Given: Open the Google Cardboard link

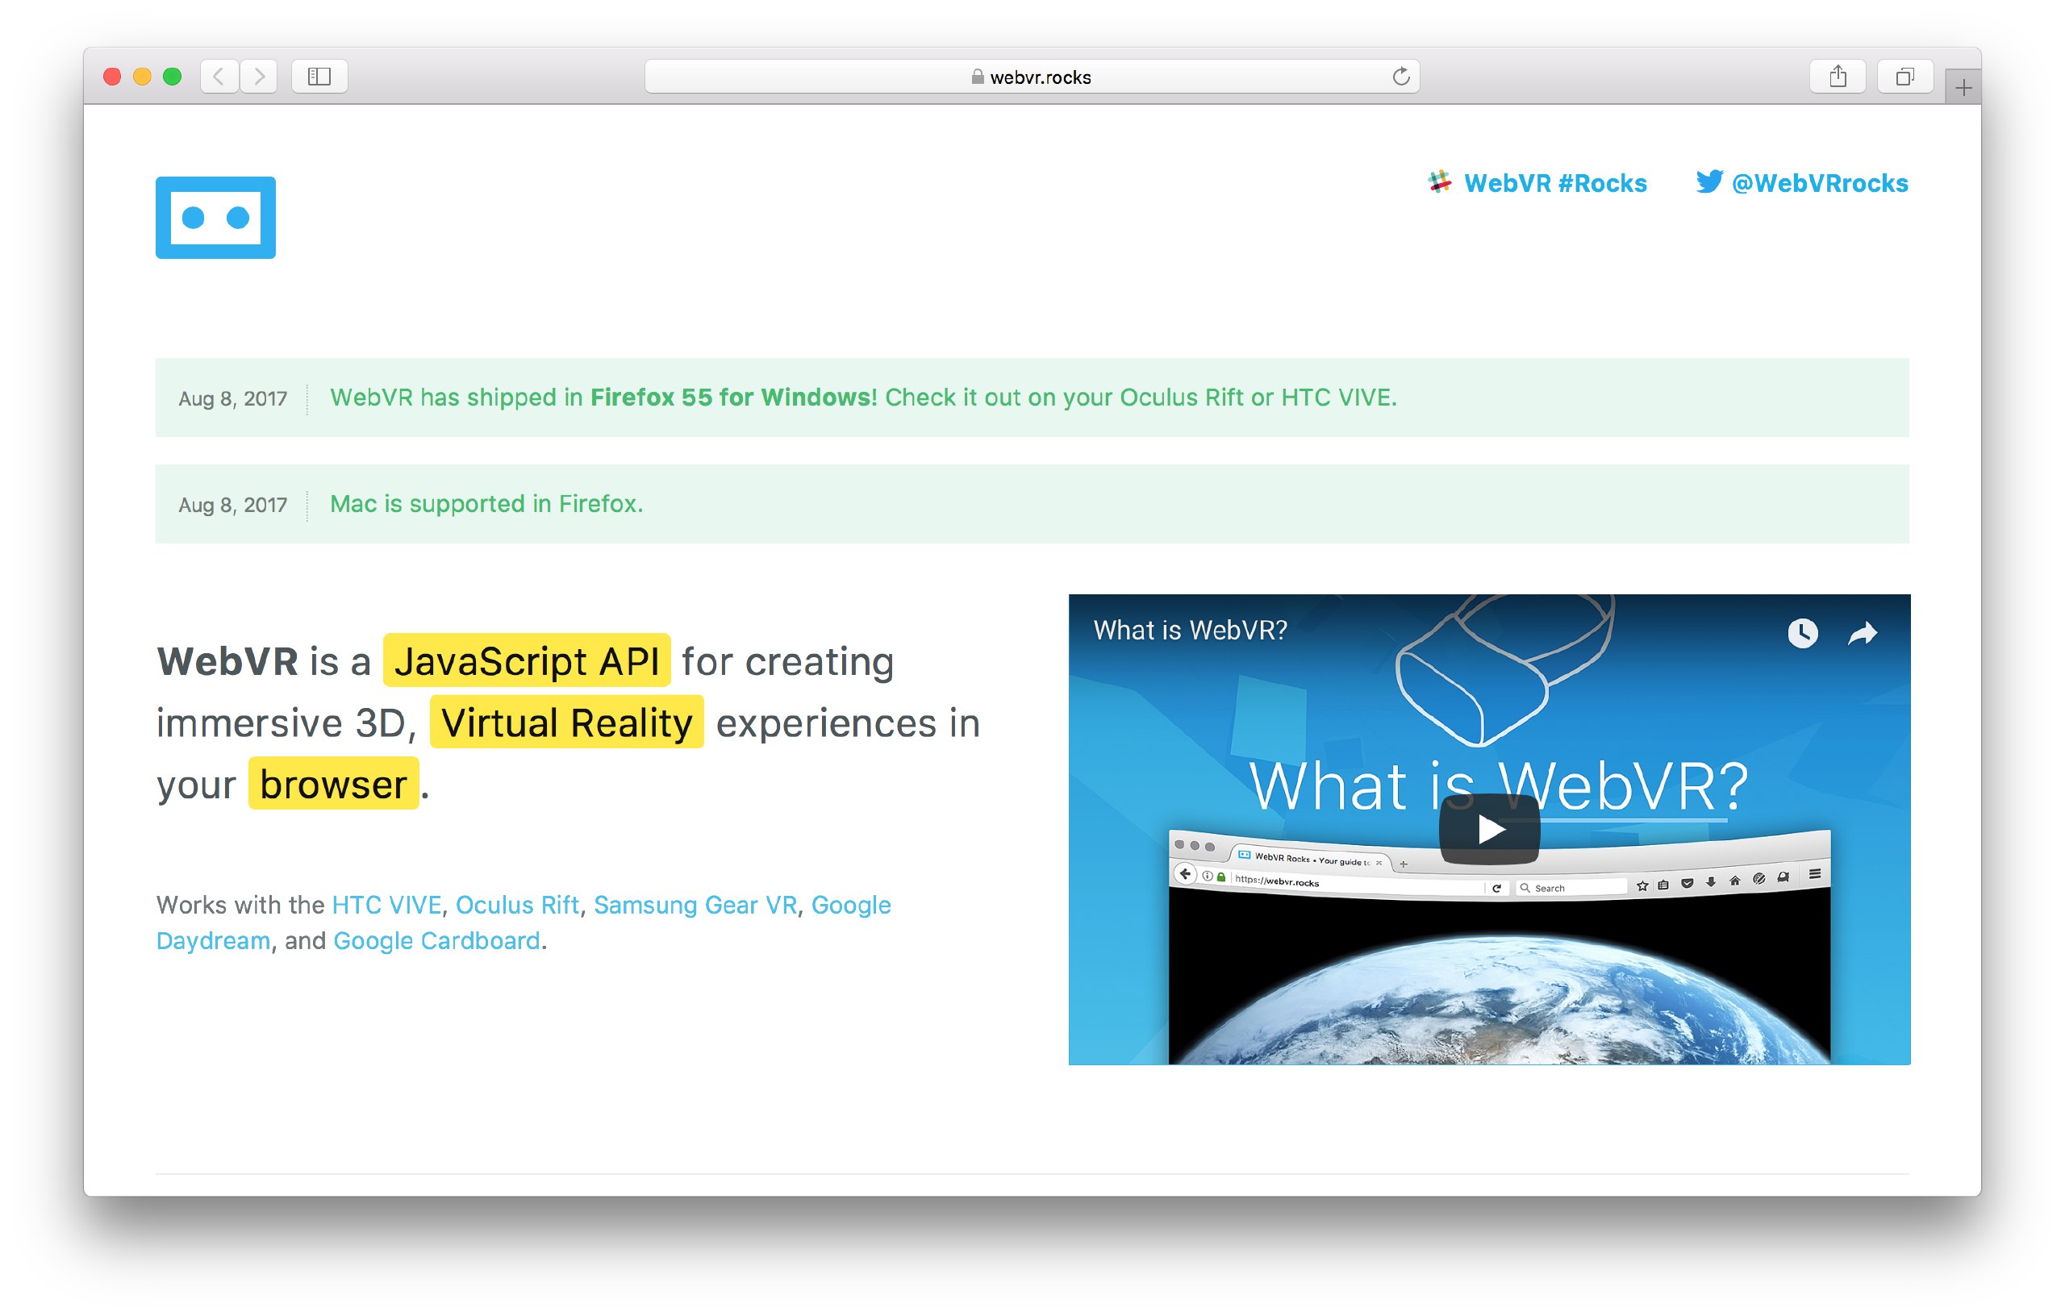Looking at the screenshot, I should coord(436,940).
